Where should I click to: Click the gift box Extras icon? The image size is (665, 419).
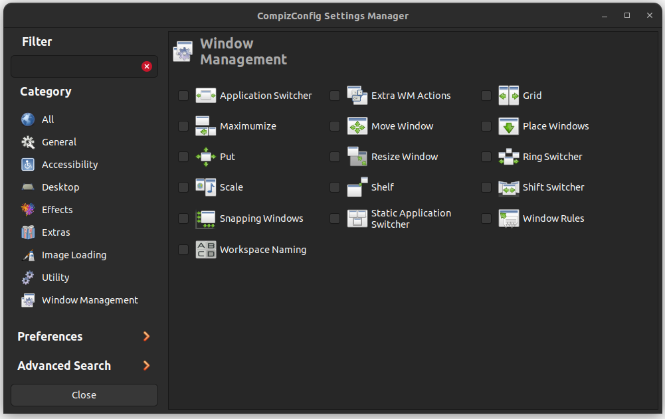pyautogui.click(x=28, y=232)
